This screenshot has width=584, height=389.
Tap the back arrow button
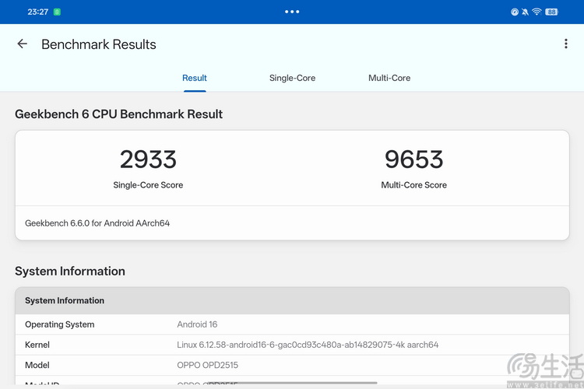[22, 44]
